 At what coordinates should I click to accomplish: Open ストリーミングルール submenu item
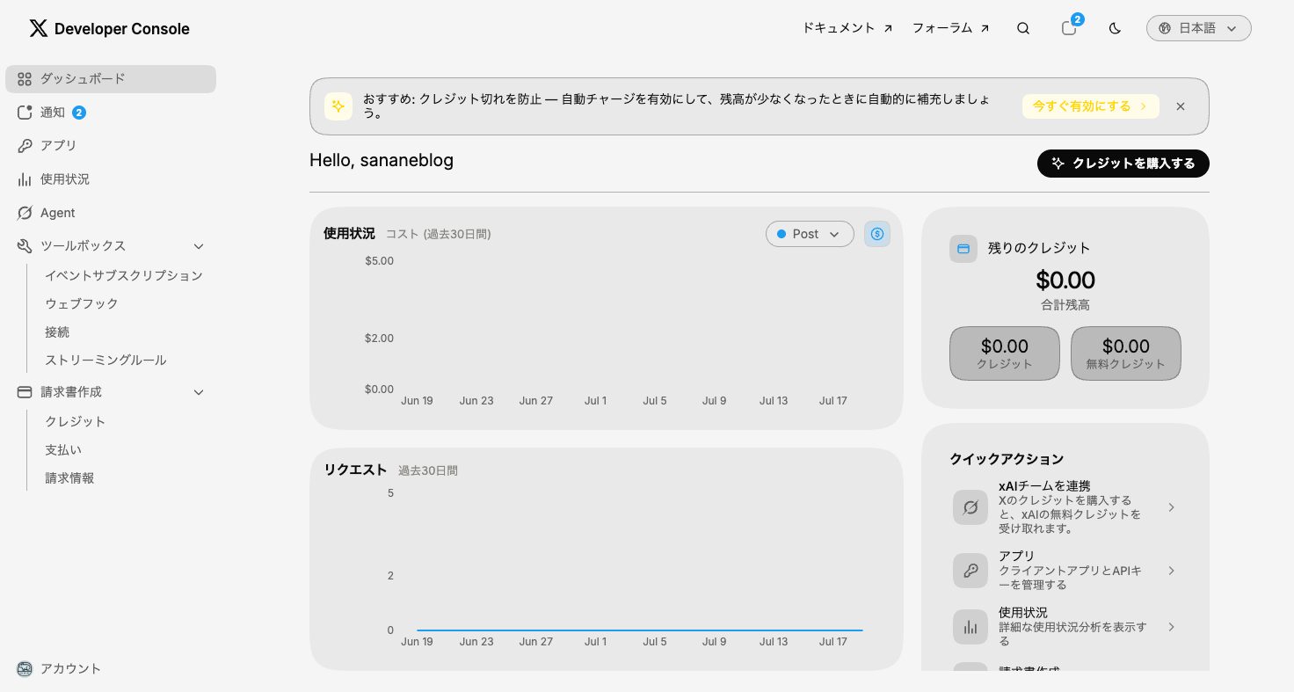coord(105,361)
